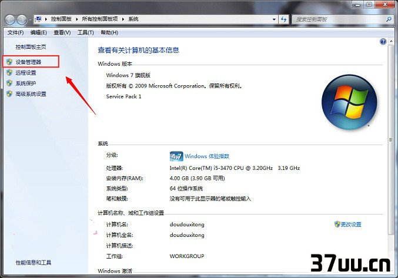Click the magnifier search icon
The image size is (398, 278).
pyautogui.click(x=389, y=19)
